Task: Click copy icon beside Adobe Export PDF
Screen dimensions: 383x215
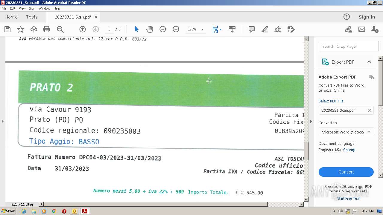Action: pos(371,77)
